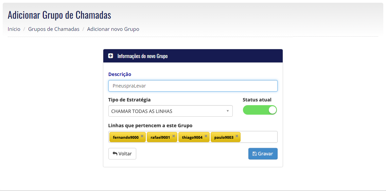Remove the fernando9000 line tag
This screenshot has height=191, width=386.
(x=142, y=136)
